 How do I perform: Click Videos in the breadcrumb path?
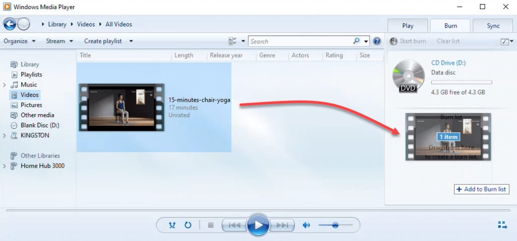click(x=86, y=24)
